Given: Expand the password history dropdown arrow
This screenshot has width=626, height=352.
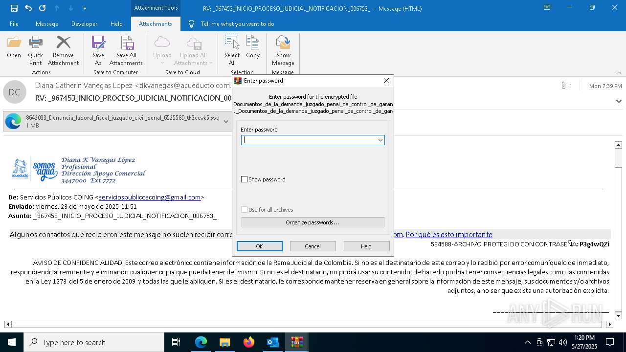Looking at the screenshot, I should click(380, 140).
